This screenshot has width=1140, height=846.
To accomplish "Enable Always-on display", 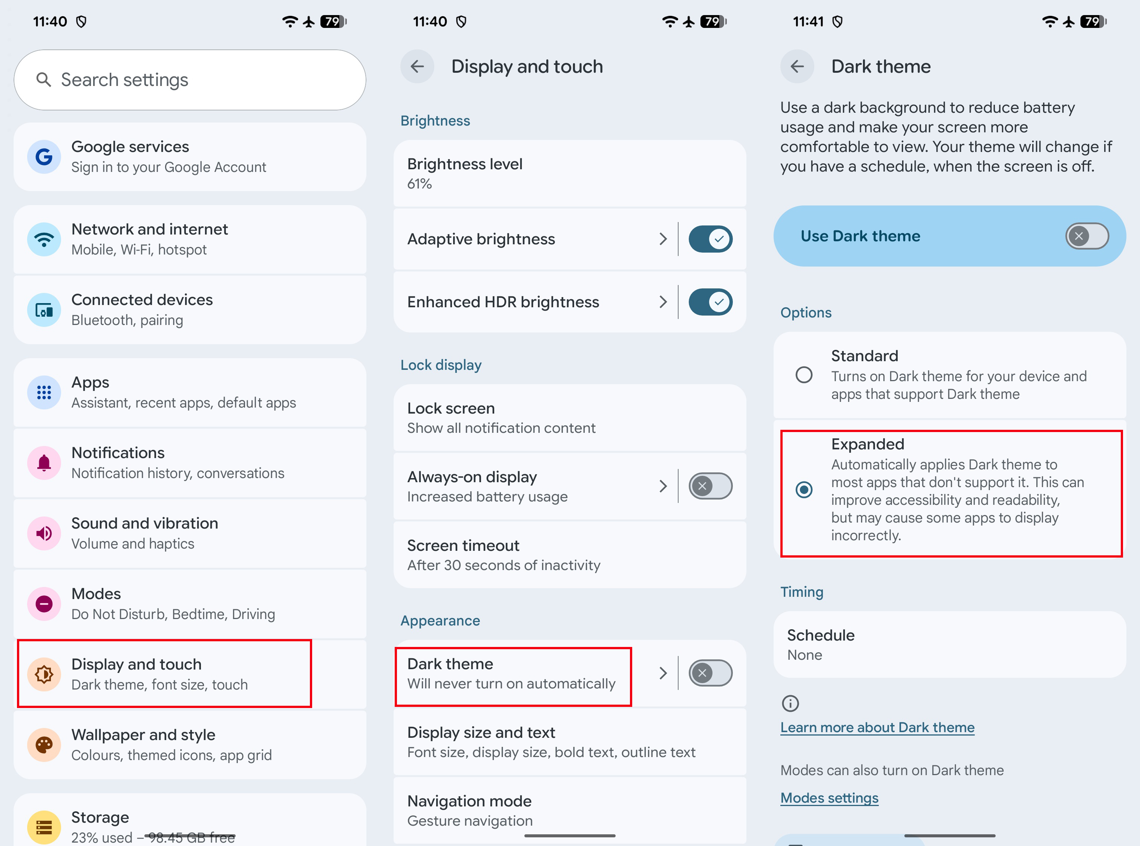I will 711,486.
